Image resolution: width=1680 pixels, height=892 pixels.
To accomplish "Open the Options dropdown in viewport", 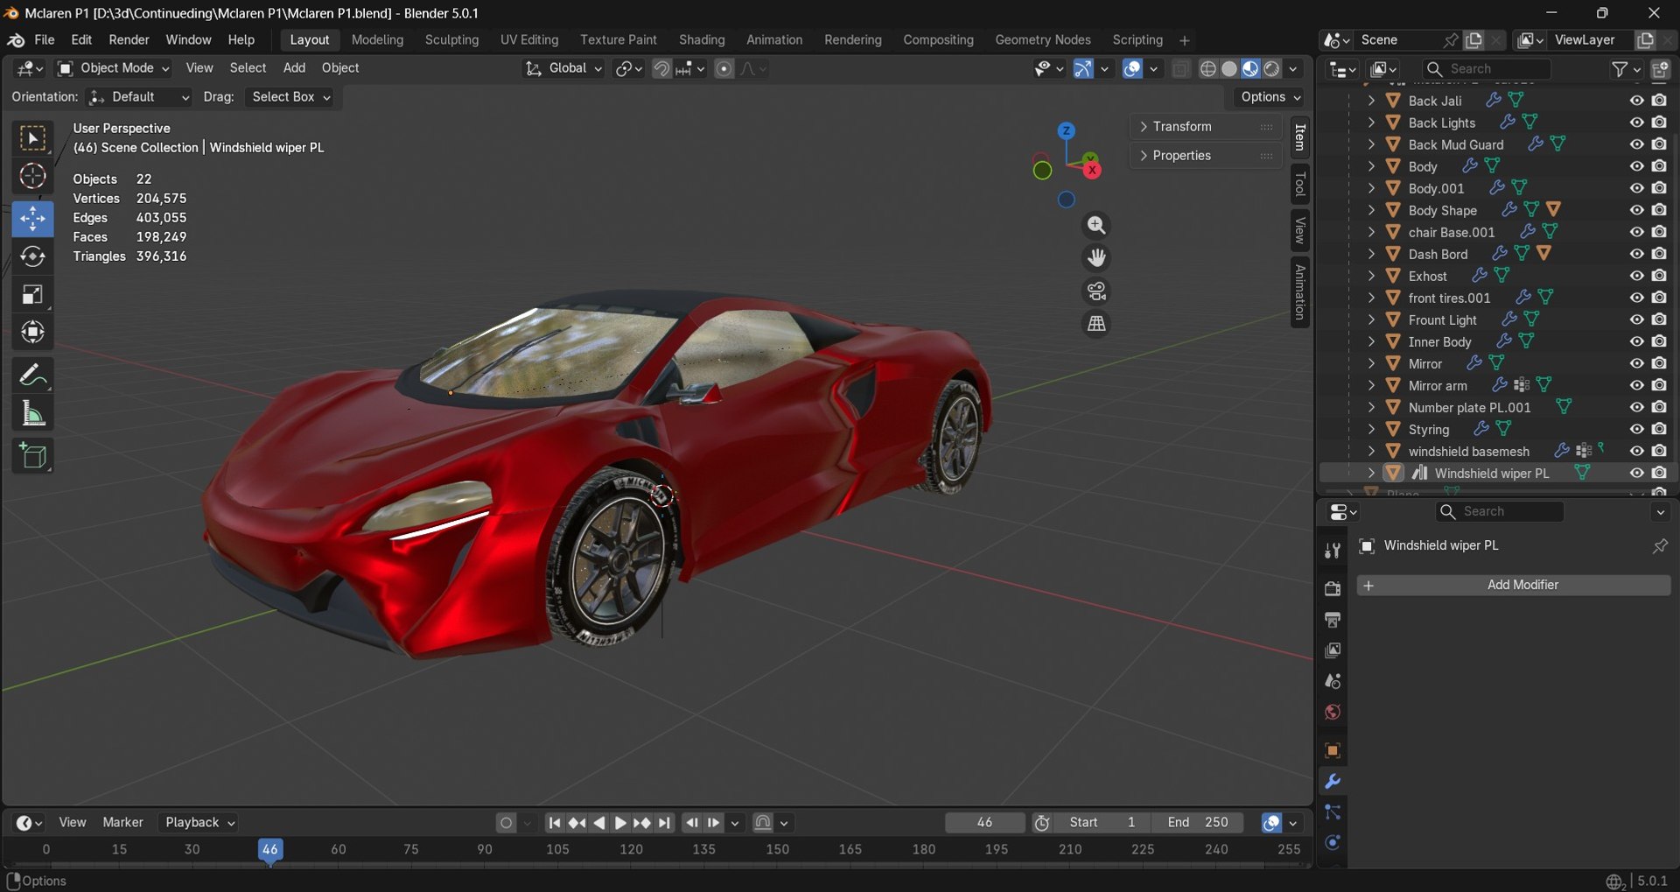I will click(x=1270, y=97).
